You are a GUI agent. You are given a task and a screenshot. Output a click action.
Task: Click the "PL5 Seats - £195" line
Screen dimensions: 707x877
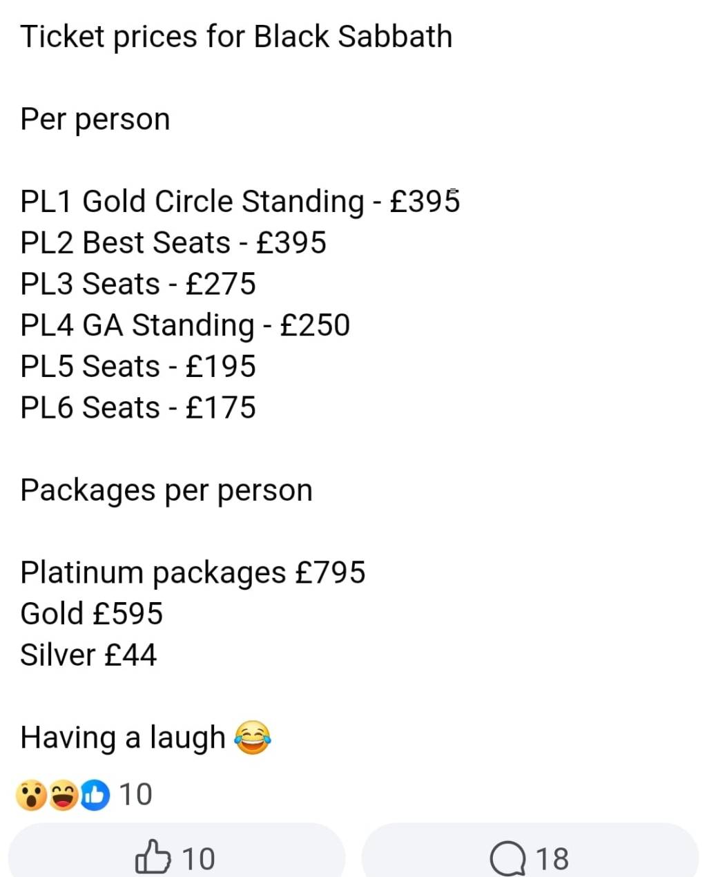[x=138, y=367]
